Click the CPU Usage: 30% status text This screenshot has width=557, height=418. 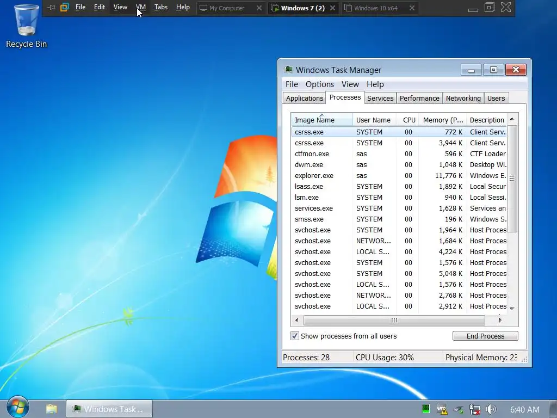coord(385,358)
